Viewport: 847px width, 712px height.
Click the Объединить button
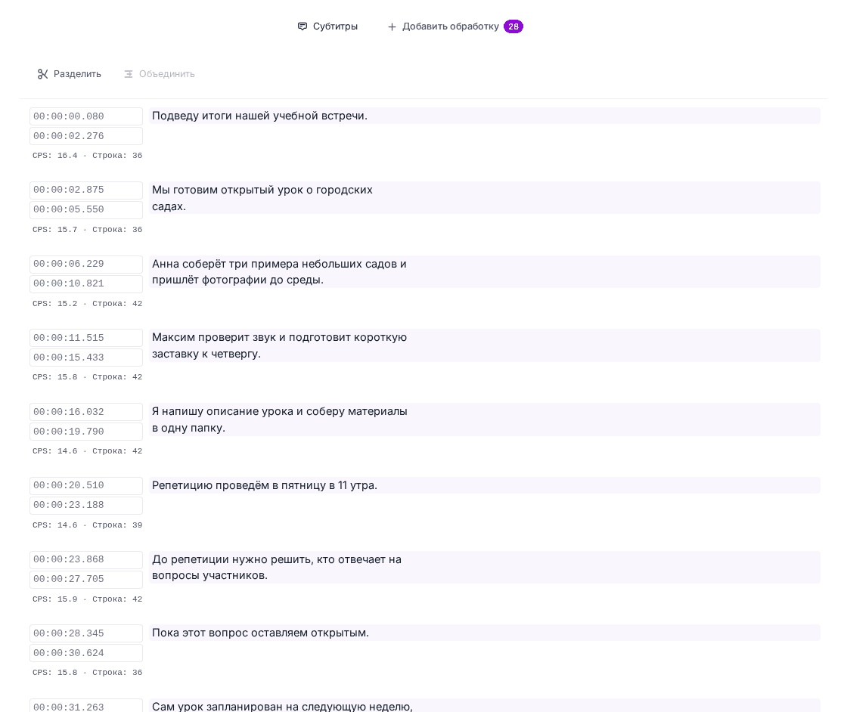coord(160,74)
